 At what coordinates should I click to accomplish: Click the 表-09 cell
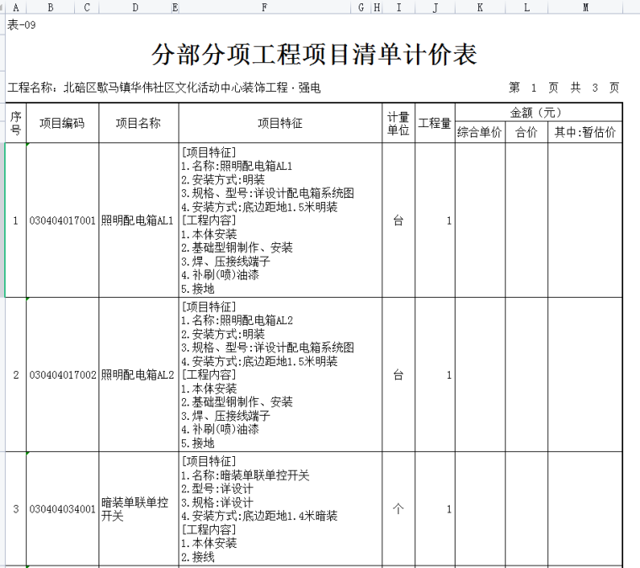tap(22, 24)
